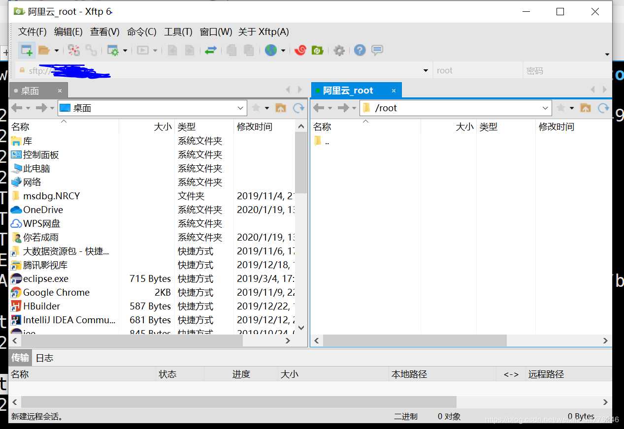Click the root username field
The image size is (624, 429).
[x=477, y=70]
